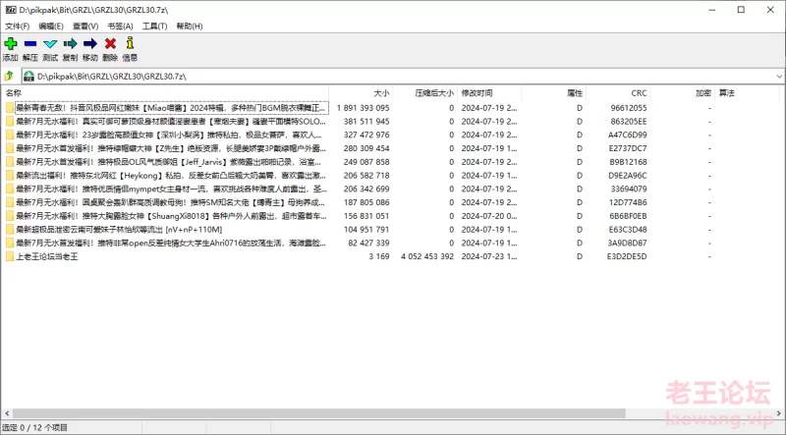Click the red Delete (删除) toolbar icon
786x435 pixels.
click(110, 44)
